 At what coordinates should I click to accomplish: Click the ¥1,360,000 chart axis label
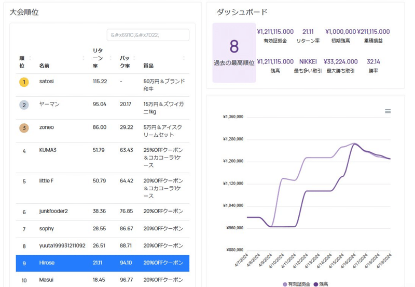pos(233,116)
